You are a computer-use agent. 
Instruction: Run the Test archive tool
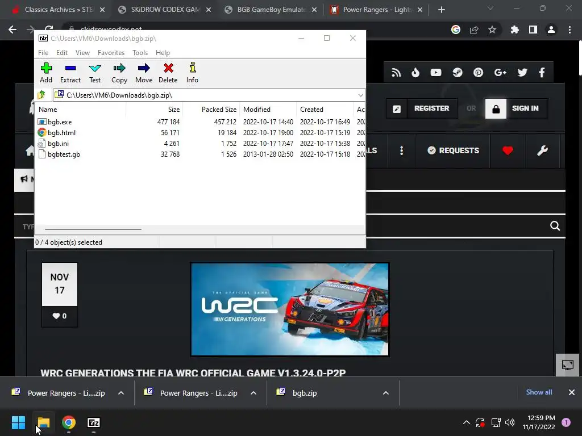95,73
